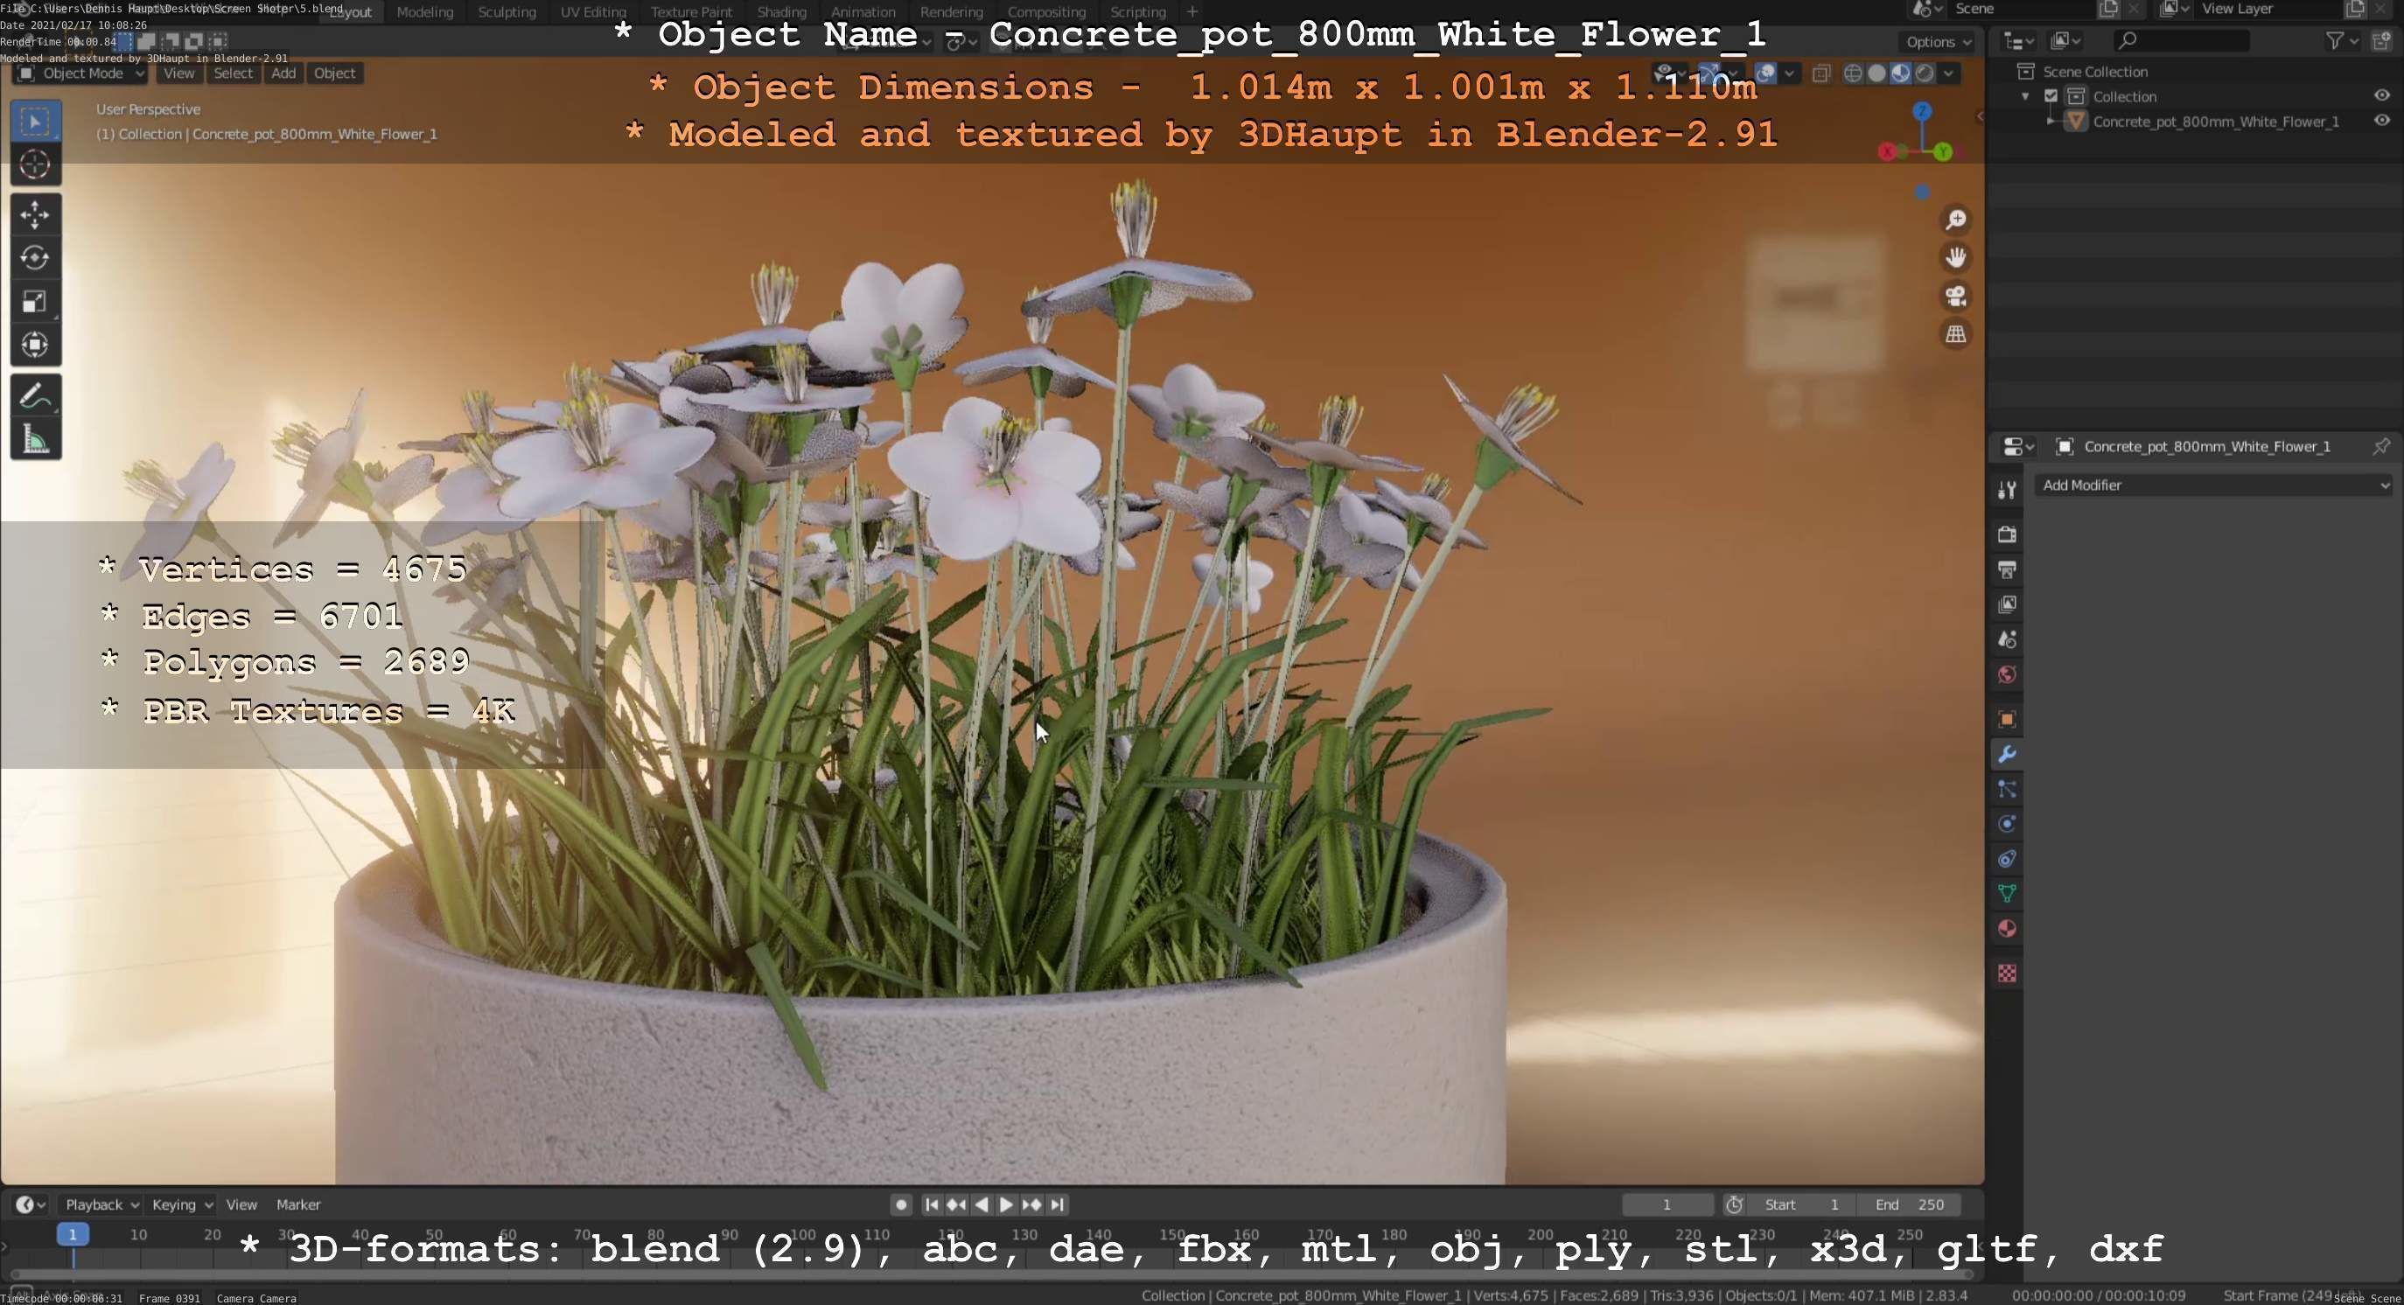Activate the Annotate pencil tool
Image resolution: width=2404 pixels, height=1305 pixels.
(36, 396)
